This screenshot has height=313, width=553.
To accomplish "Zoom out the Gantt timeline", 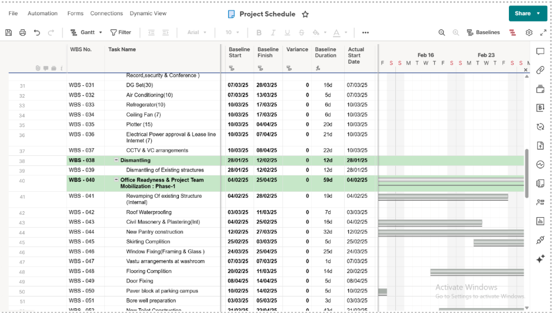I will pos(442,33).
